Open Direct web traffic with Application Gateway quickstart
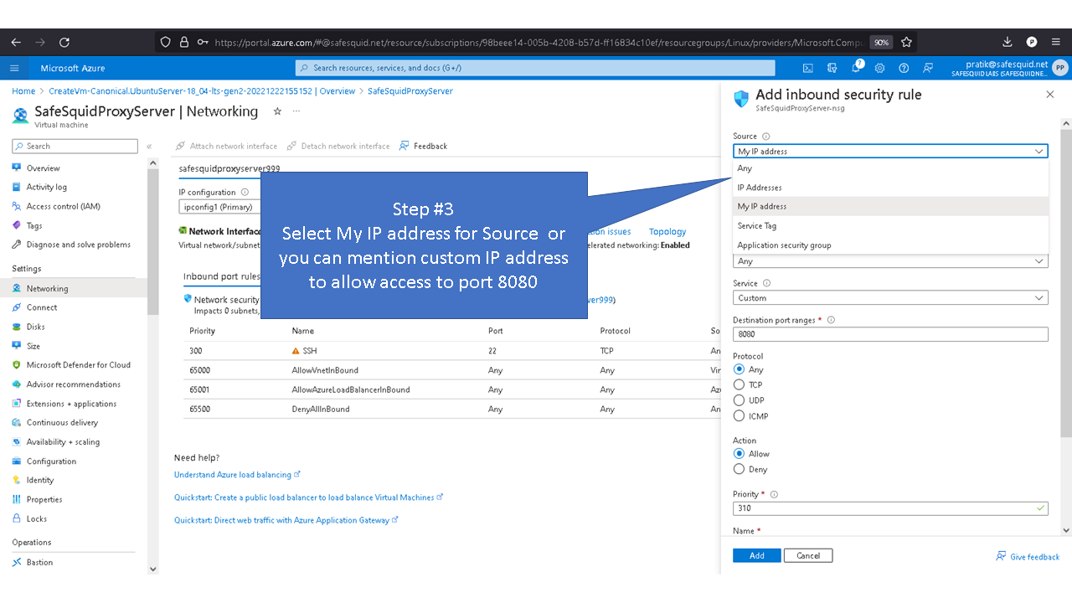The image size is (1072, 603). click(x=286, y=520)
